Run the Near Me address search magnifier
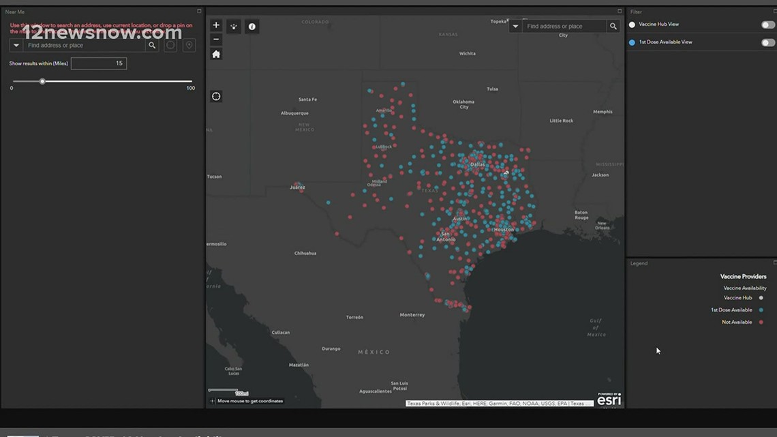This screenshot has width=777, height=437. [x=152, y=45]
